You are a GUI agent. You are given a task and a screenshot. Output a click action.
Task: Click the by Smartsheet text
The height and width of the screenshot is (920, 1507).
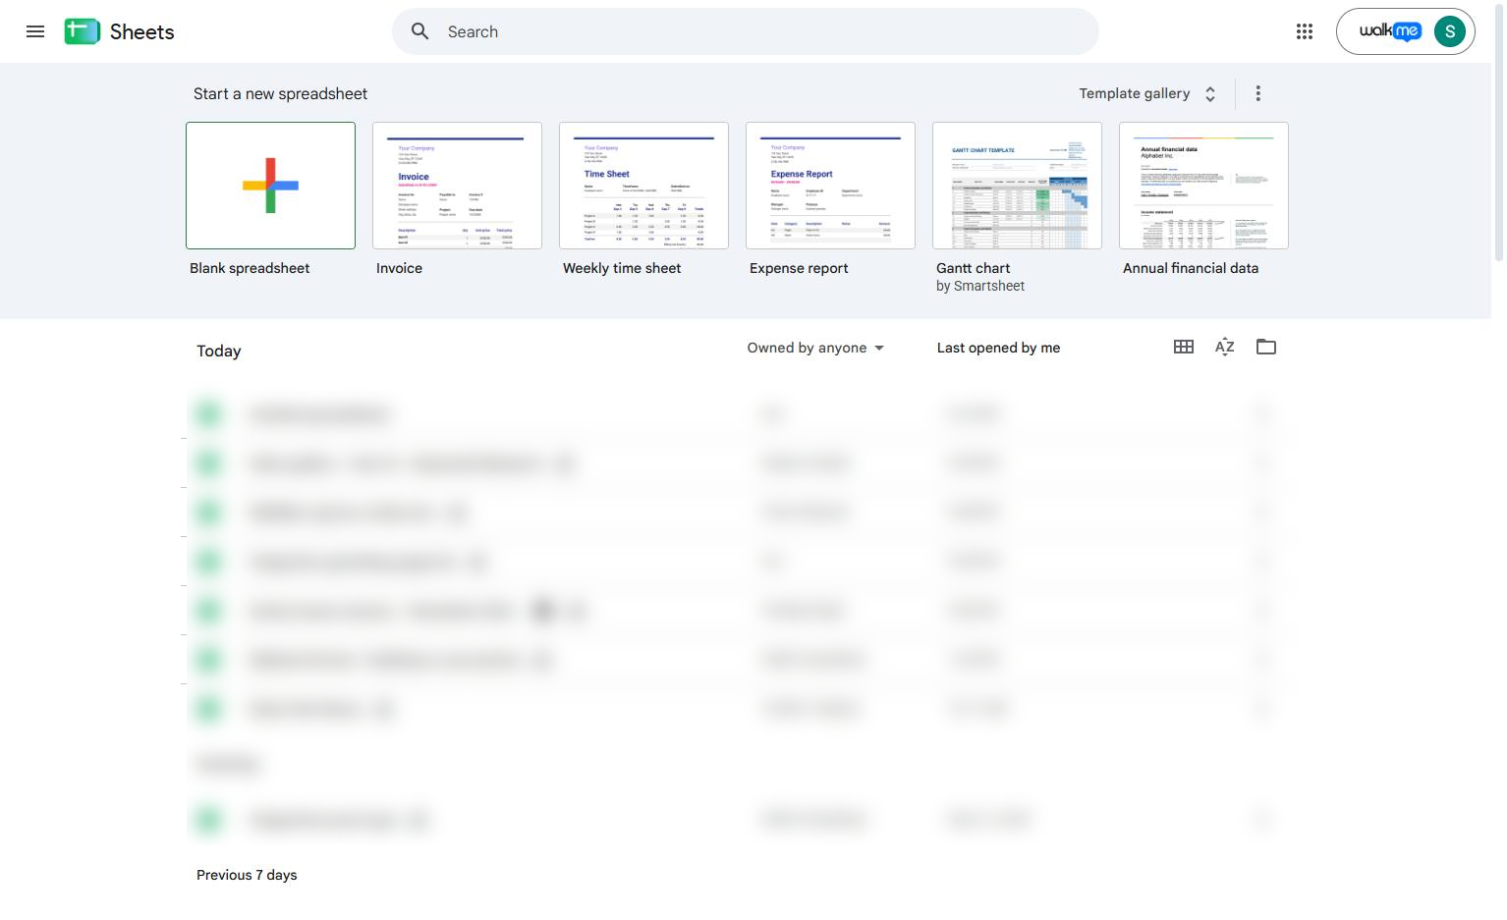pyautogui.click(x=980, y=286)
